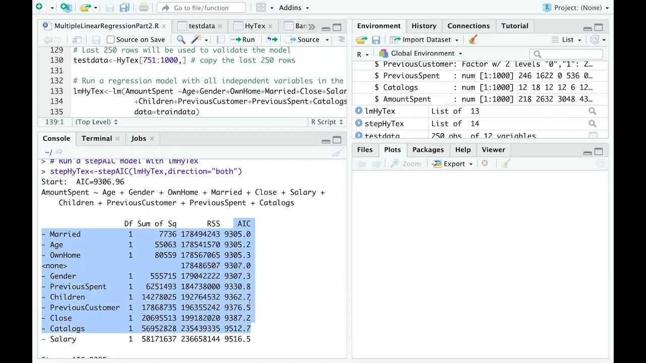Image resolution: width=646 pixels, height=363 pixels.
Task: Clear Environment objects with the broom
Action: pyautogui.click(x=473, y=39)
